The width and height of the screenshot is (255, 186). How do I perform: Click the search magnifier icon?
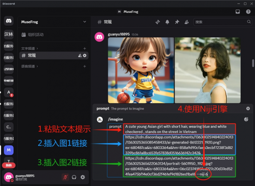[x=249, y=22]
